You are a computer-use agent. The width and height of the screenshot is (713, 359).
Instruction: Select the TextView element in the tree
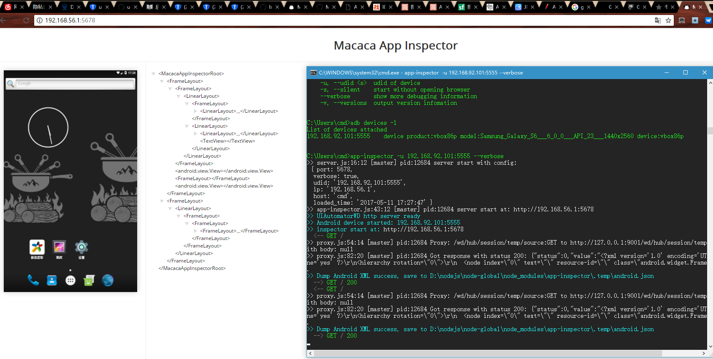[227, 141]
